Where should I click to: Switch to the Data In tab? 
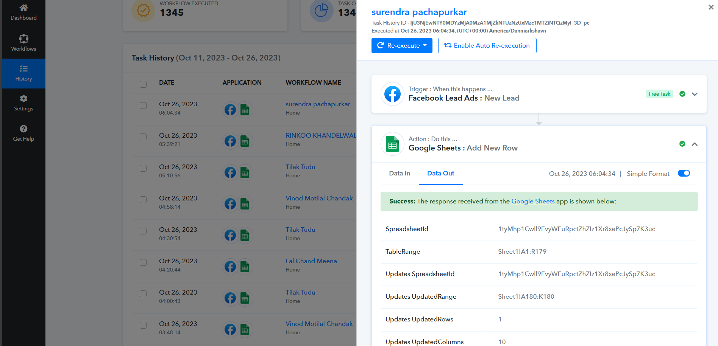click(400, 173)
